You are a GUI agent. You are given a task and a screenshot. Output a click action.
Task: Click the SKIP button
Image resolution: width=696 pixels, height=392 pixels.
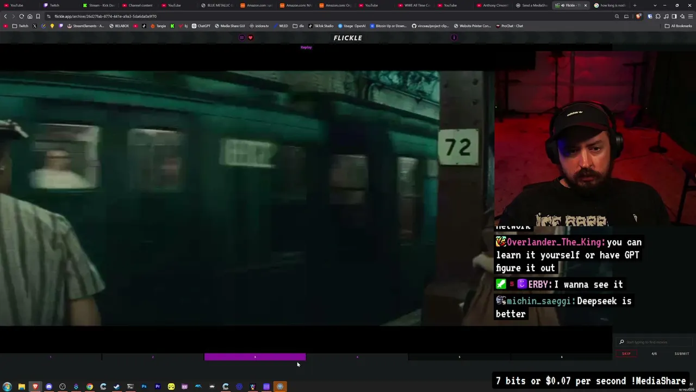click(x=626, y=354)
